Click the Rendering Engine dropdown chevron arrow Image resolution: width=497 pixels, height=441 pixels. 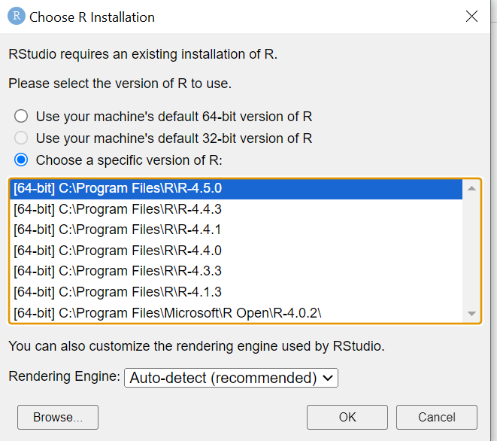(x=328, y=378)
